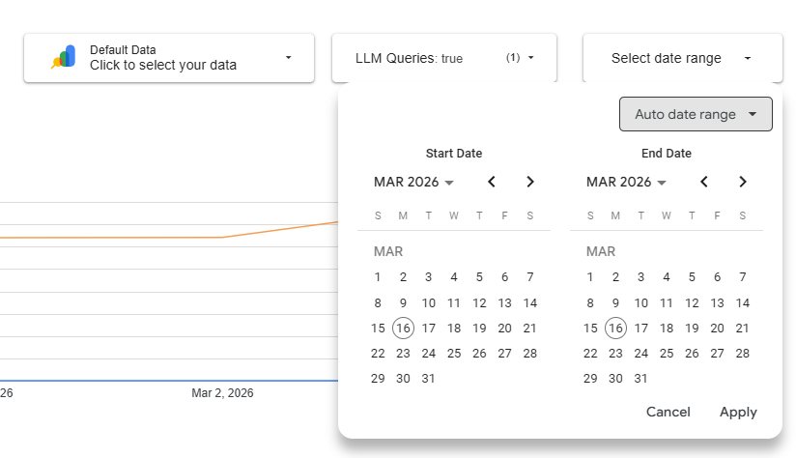Open the Auto date range dropdown
The width and height of the screenshot is (796, 458).
[x=696, y=114]
